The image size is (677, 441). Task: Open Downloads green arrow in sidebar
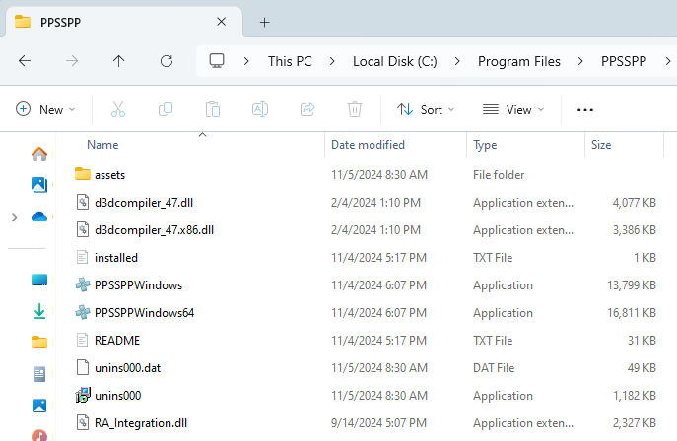(x=39, y=311)
